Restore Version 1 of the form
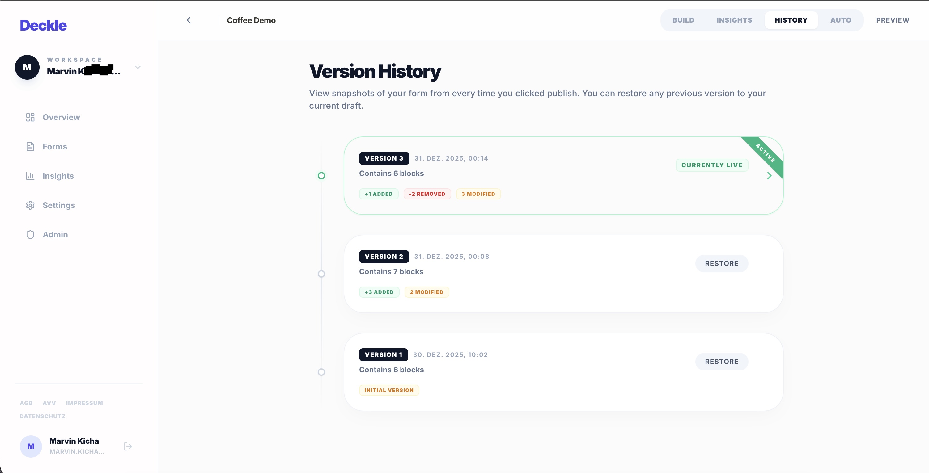 click(x=722, y=361)
